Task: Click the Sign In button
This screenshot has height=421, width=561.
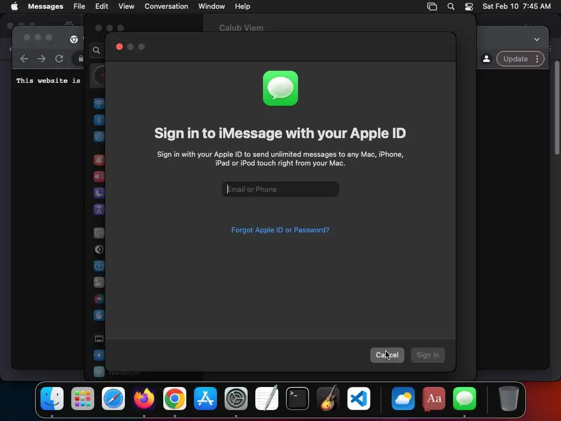Action: 427,355
